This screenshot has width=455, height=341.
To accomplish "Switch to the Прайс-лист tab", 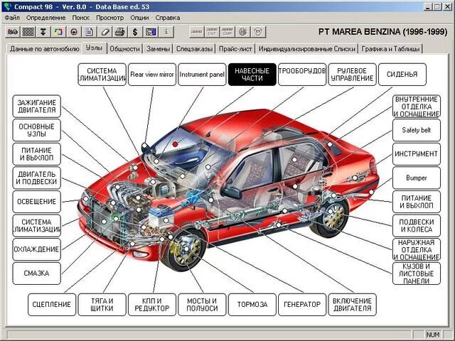I will click(x=235, y=49).
